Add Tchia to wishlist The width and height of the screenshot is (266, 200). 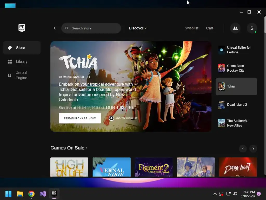pos(123,118)
